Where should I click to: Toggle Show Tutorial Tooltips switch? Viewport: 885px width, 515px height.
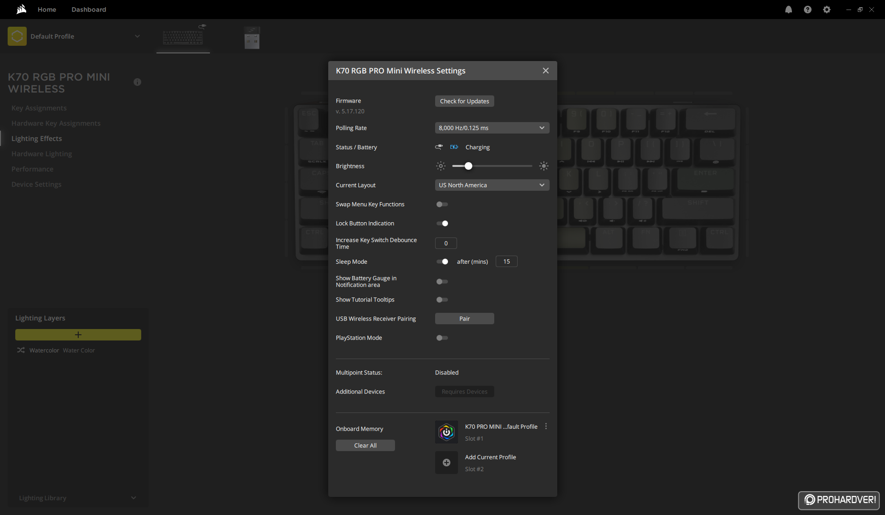click(x=442, y=299)
